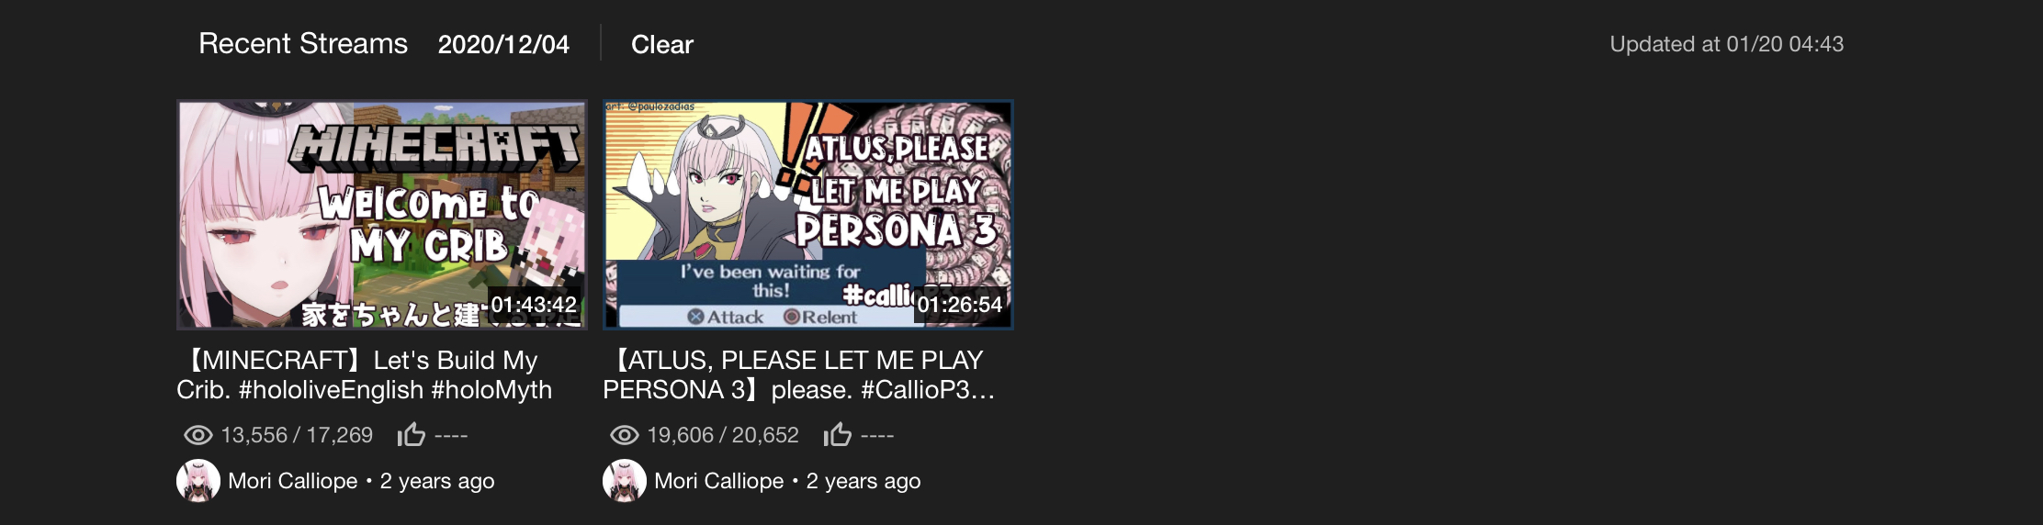The height and width of the screenshot is (525, 2043).
Task: Click the thumbs-up icon under Persona 3 stream
Action: tap(838, 434)
